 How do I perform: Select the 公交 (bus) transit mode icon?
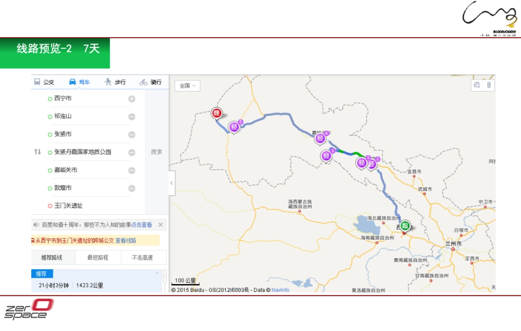click(x=37, y=82)
